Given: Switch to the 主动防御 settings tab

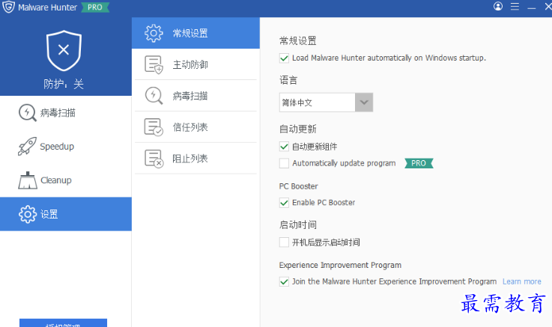Looking at the screenshot, I should point(195,64).
